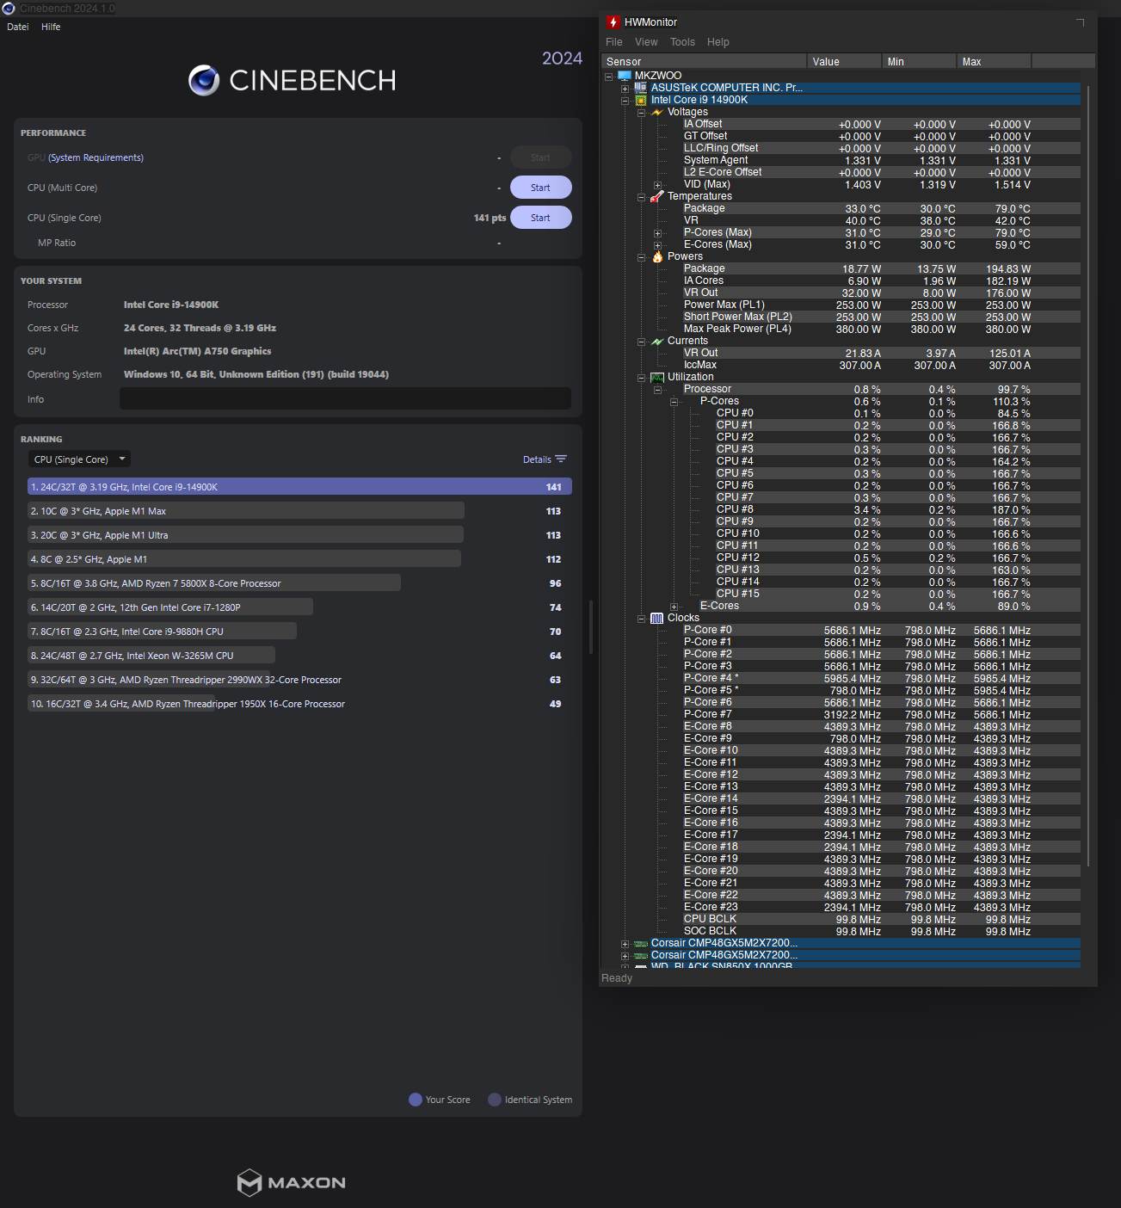Start the CPU (Multi Core) benchmark

click(x=541, y=188)
